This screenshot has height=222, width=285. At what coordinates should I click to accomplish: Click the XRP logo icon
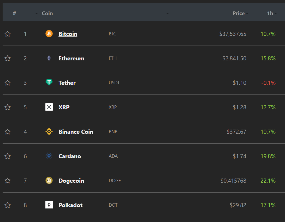coord(49,107)
